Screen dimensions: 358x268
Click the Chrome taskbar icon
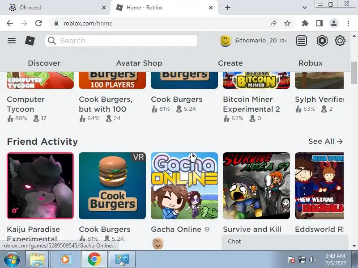(x=94, y=259)
